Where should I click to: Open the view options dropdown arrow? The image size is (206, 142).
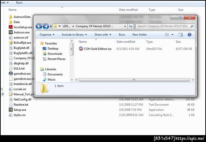pyautogui.click(x=172, y=35)
